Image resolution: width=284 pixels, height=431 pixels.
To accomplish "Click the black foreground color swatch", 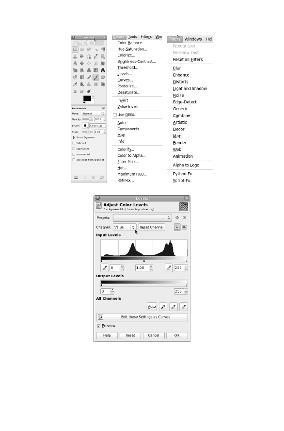I will [x=87, y=99].
